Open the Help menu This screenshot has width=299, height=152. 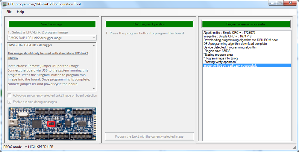20,12
